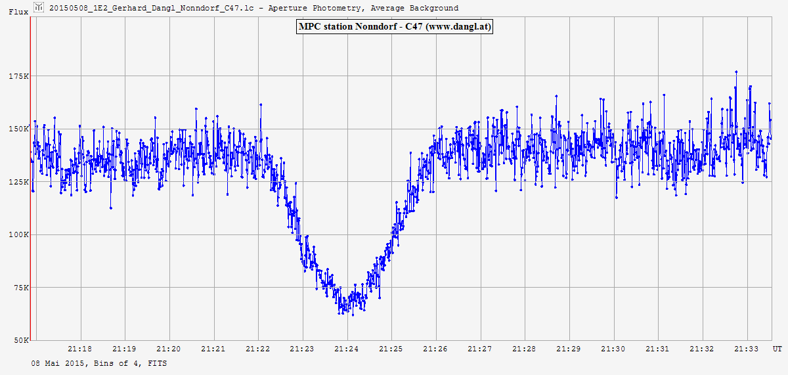Click the 125K flux axis value
The image size is (788, 375).
(18, 182)
